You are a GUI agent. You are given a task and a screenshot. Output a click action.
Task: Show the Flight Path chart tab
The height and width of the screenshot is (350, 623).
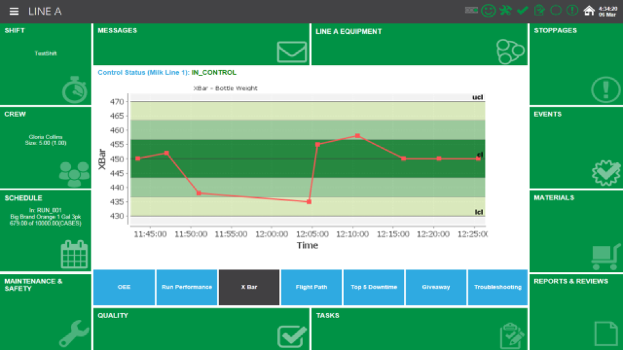[x=311, y=287]
